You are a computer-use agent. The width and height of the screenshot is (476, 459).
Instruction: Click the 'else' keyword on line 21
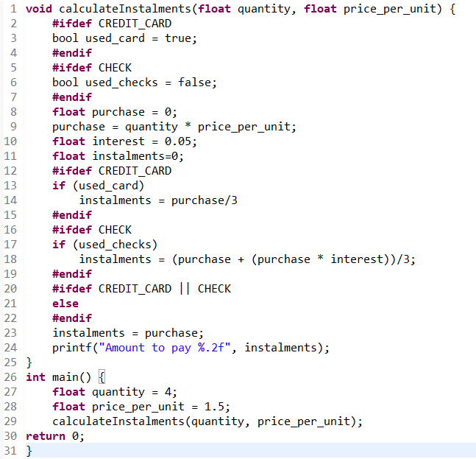pyautogui.click(x=65, y=304)
